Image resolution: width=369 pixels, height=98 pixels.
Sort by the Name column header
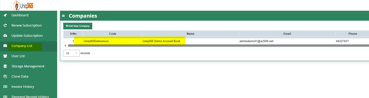point(190,34)
